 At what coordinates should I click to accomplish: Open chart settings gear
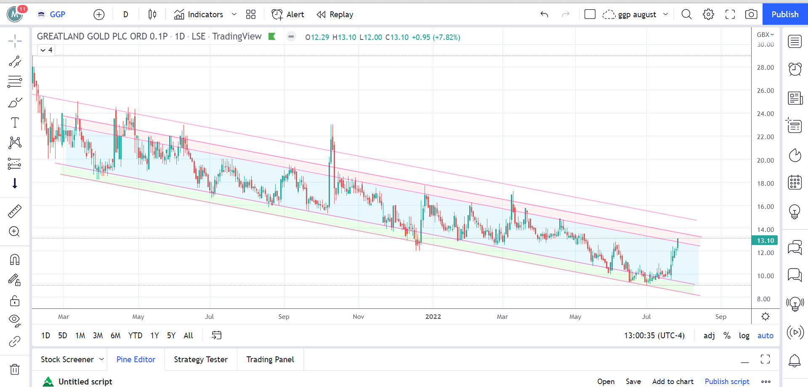coord(708,15)
